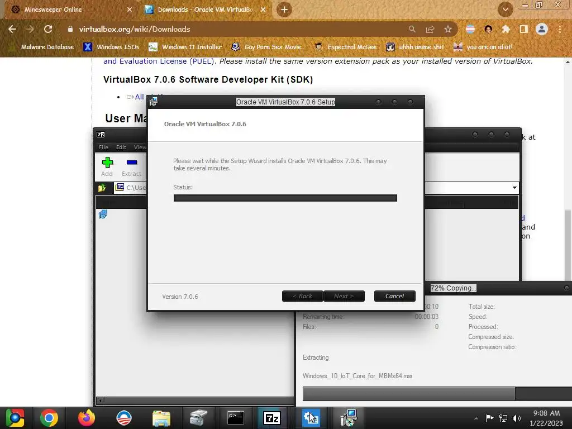Image resolution: width=572 pixels, height=429 pixels.
Task: Open the tab search dropdown chevron
Action: [505, 9]
